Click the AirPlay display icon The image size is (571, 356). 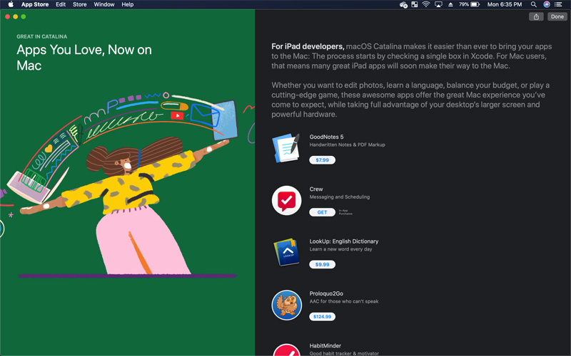coord(438,4)
